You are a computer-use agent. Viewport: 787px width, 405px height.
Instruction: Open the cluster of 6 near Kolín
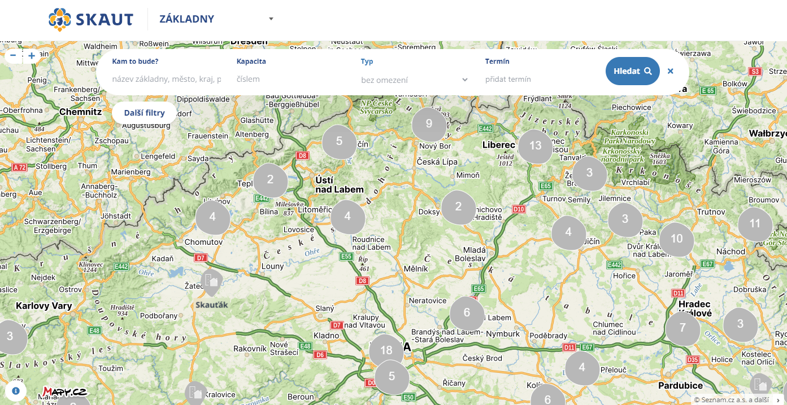point(547,395)
